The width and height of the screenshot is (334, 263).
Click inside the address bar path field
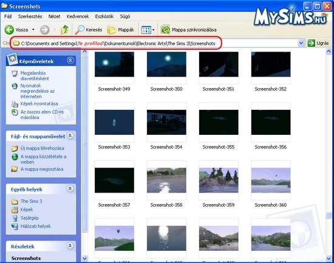[155, 44]
